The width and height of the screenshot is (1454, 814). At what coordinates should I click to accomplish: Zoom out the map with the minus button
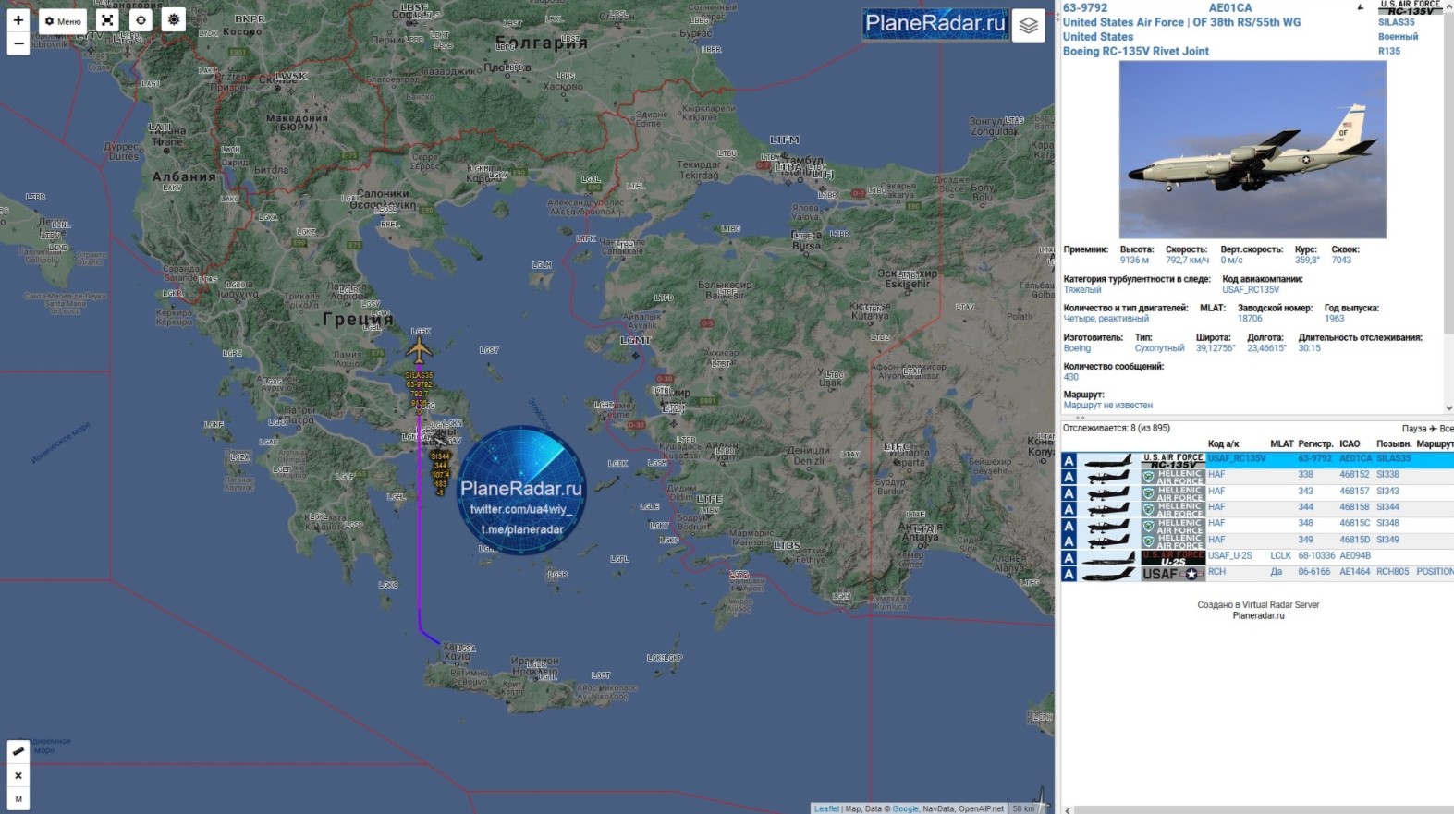pyautogui.click(x=18, y=43)
